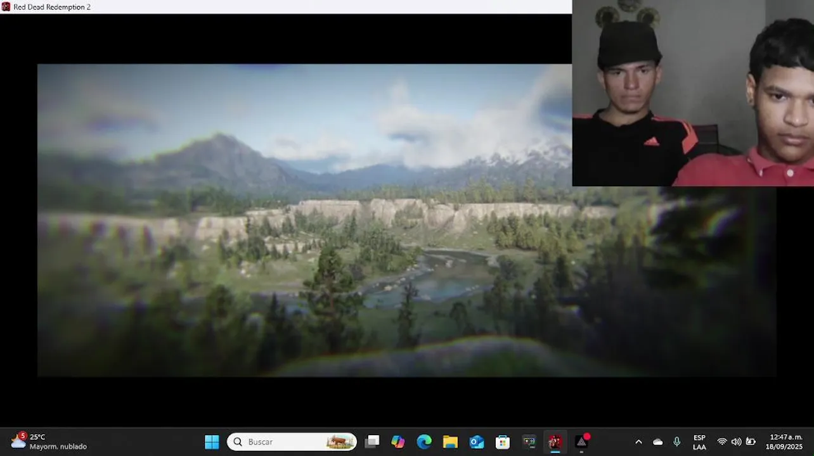Click the microphone tray icon
The height and width of the screenshot is (456, 814).
[x=676, y=441]
